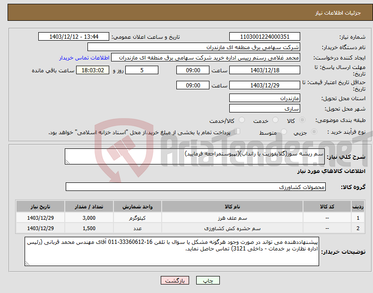The height and width of the screenshot is (293, 373).
Task: Click the نام کالا column header
Action: 232,207
